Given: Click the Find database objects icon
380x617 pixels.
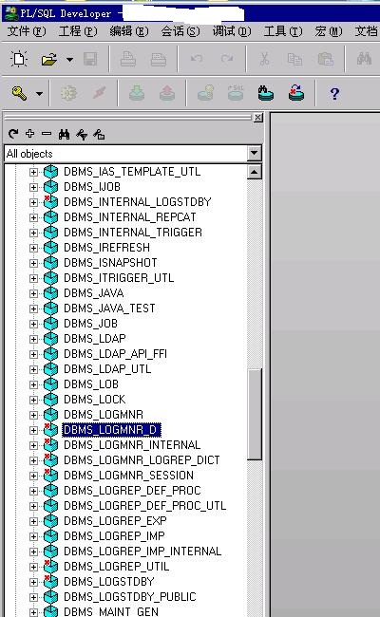Looking at the screenshot, I should (x=266, y=93).
